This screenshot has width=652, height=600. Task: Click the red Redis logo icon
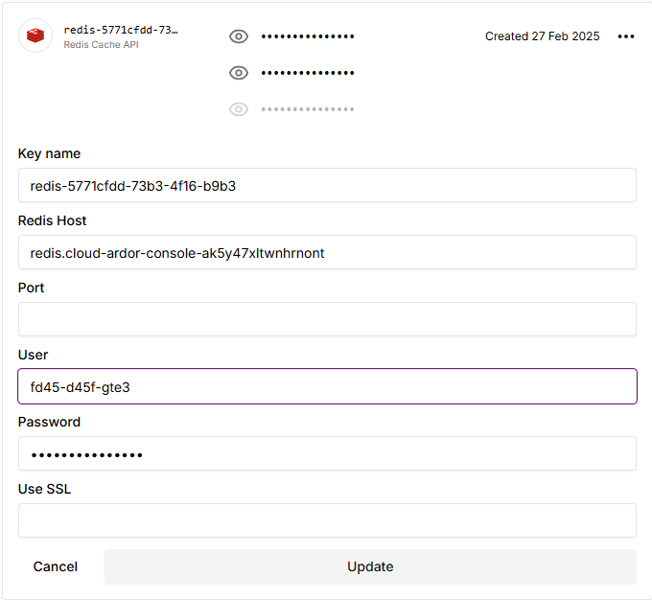(35, 35)
